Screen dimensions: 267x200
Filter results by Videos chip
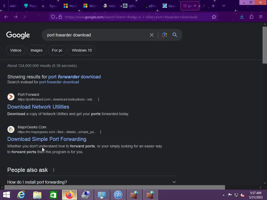pos(16,50)
